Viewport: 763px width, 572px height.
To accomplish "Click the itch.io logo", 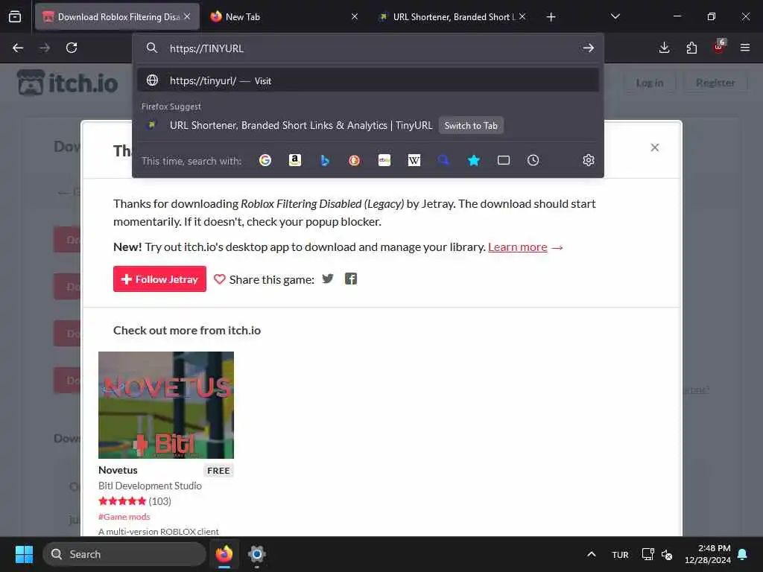I will tap(68, 83).
